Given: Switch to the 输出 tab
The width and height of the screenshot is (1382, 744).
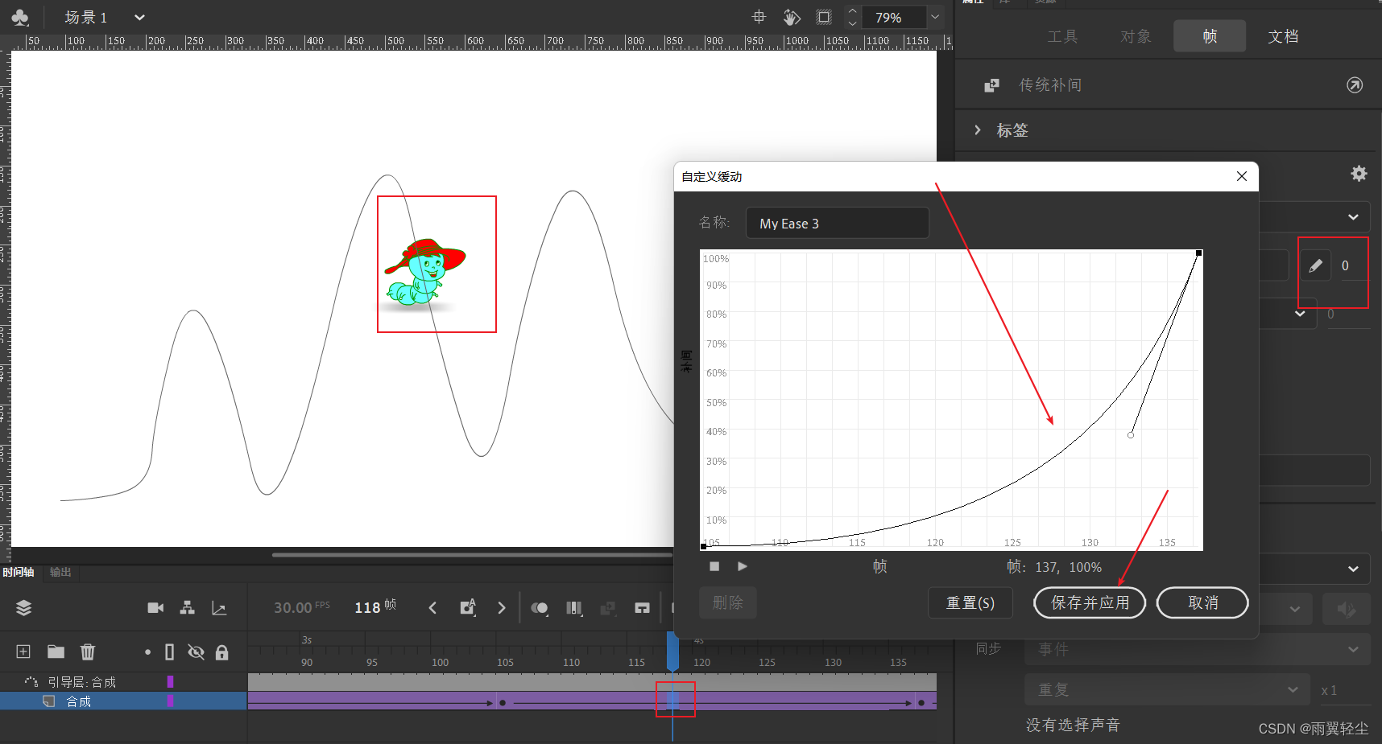Looking at the screenshot, I should click(60, 572).
